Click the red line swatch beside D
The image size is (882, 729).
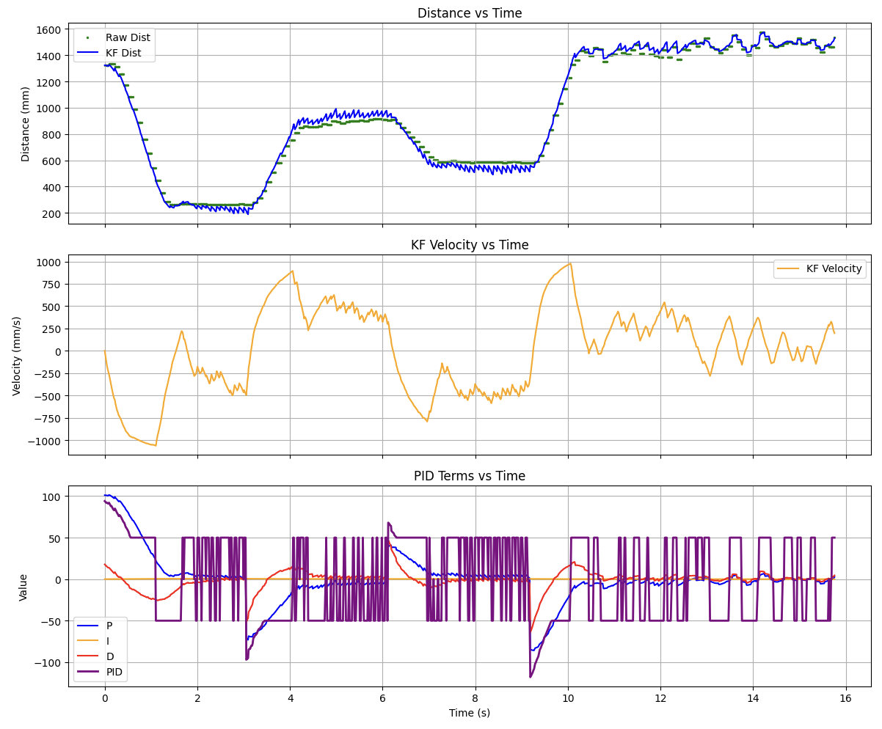click(90, 656)
